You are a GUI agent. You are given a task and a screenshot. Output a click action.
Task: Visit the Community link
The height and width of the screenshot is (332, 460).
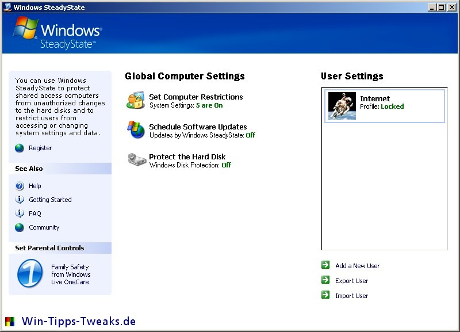(44, 227)
